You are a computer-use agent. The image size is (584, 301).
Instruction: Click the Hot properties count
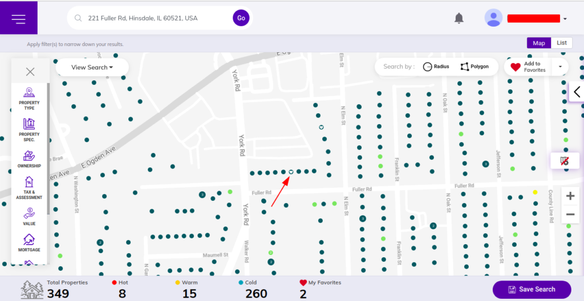[x=122, y=294]
